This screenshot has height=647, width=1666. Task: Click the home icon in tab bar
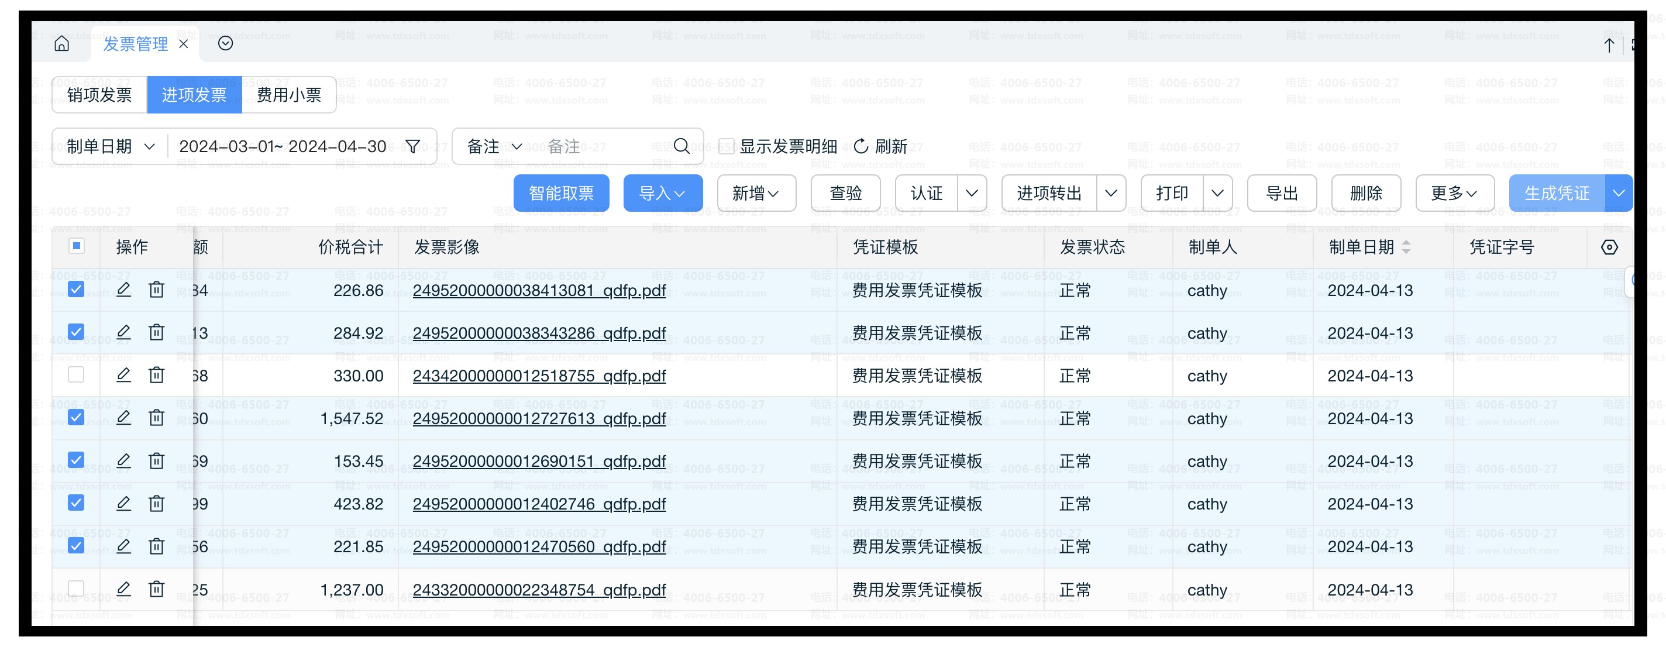[x=61, y=44]
